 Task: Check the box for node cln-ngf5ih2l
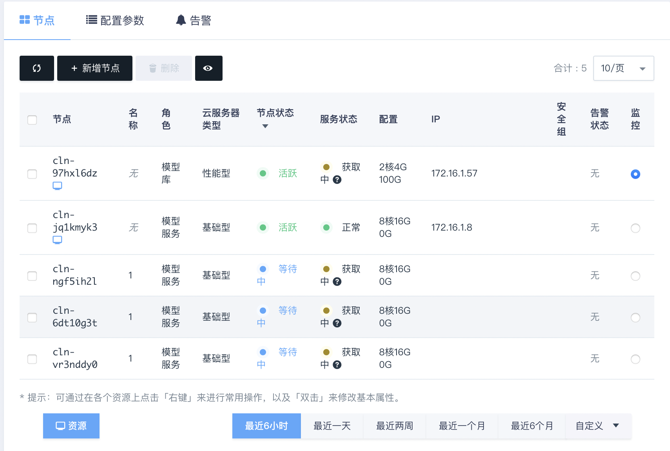coord(32,276)
